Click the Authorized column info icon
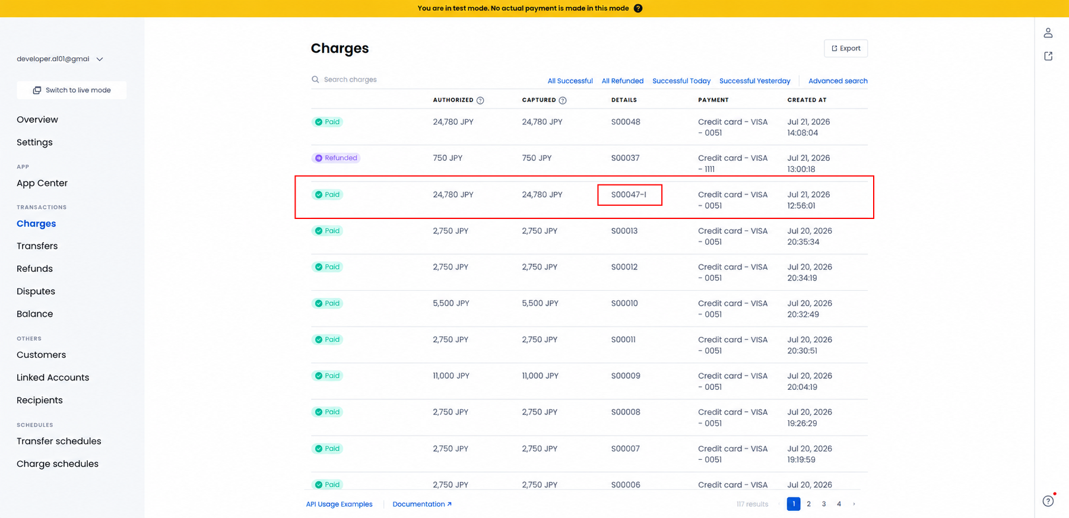1069x518 pixels. point(480,100)
